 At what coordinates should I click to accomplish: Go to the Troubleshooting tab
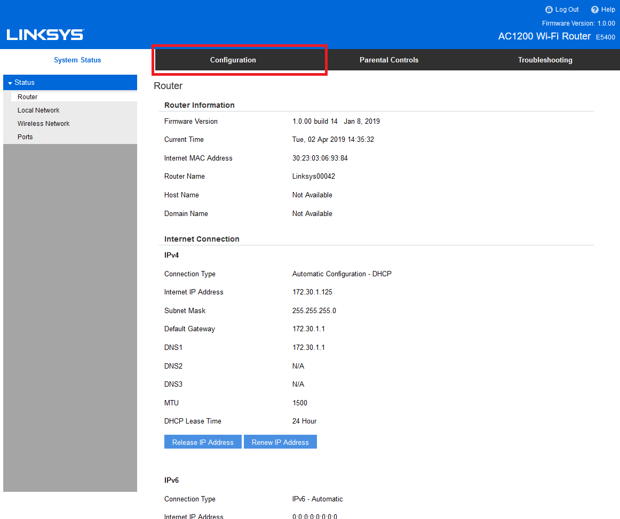(x=545, y=60)
